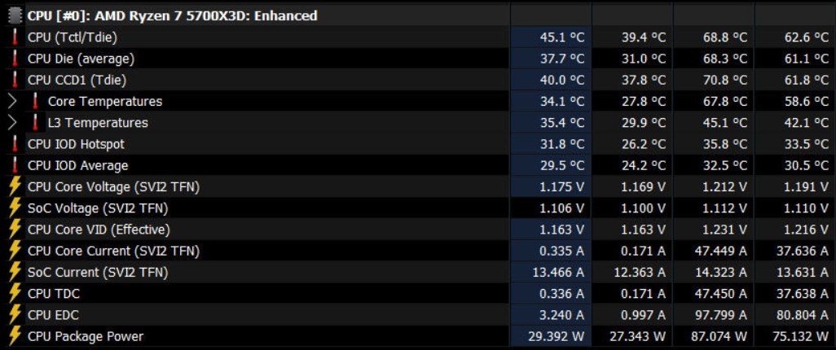Click current value 29.5 °C
This screenshot has height=350, width=836.
coord(562,165)
